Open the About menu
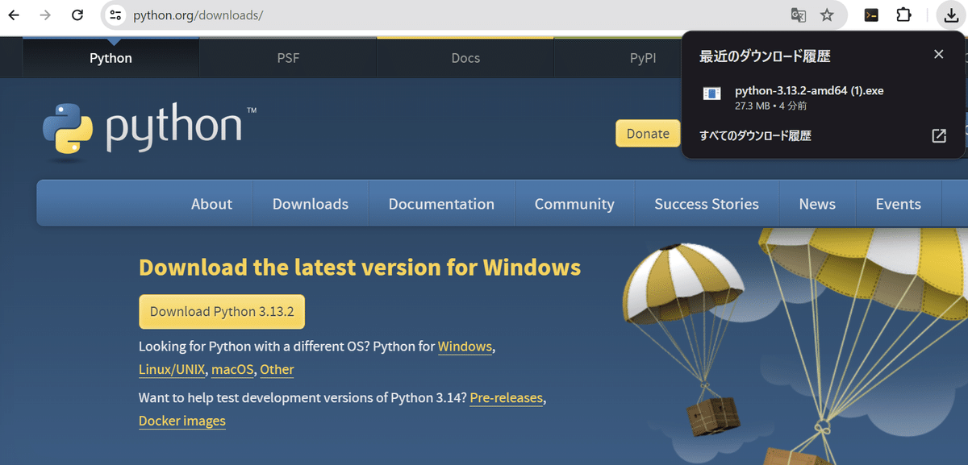The width and height of the screenshot is (968, 465). point(211,204)
